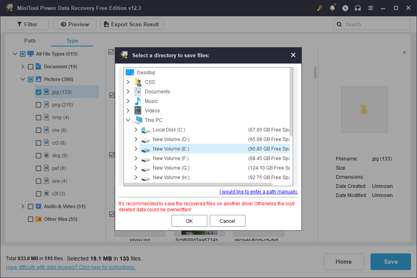Collapse the Picture (390) node
Screen dimensions: 417x278
coord(23,79)
